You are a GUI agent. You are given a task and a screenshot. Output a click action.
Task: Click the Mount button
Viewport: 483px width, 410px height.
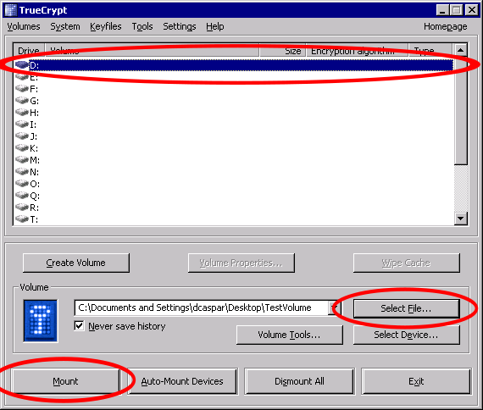tap(65, 381)
